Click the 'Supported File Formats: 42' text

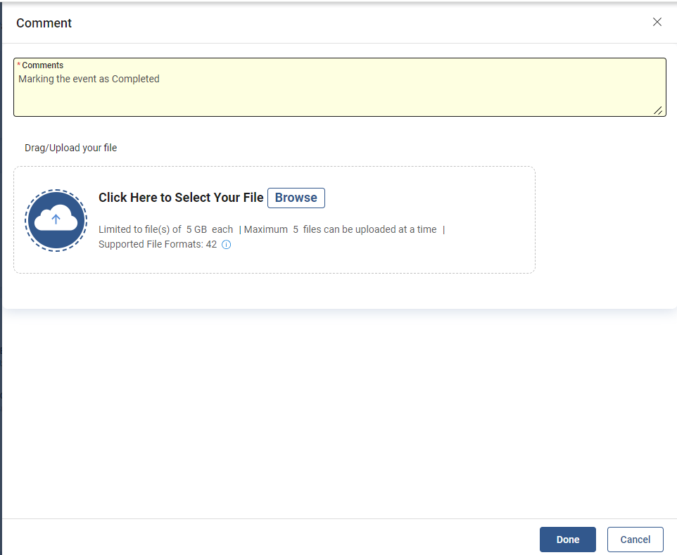coord(157,244)
